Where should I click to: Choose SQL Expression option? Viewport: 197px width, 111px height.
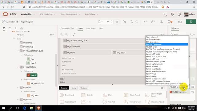[167, 42]
